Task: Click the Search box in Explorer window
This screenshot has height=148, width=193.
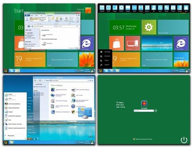Action: click(68, 26)
